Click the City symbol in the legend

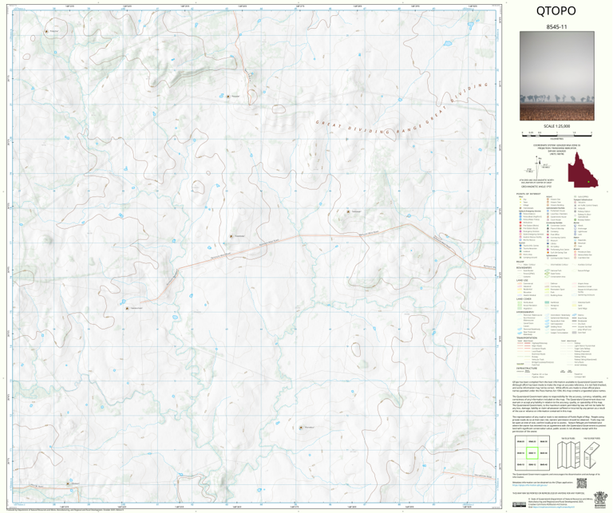[x=520, y=199]
